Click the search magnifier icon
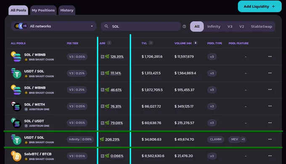Image resolution: width=286 pixels, height=164 pixels. click(x=106, y=26)
